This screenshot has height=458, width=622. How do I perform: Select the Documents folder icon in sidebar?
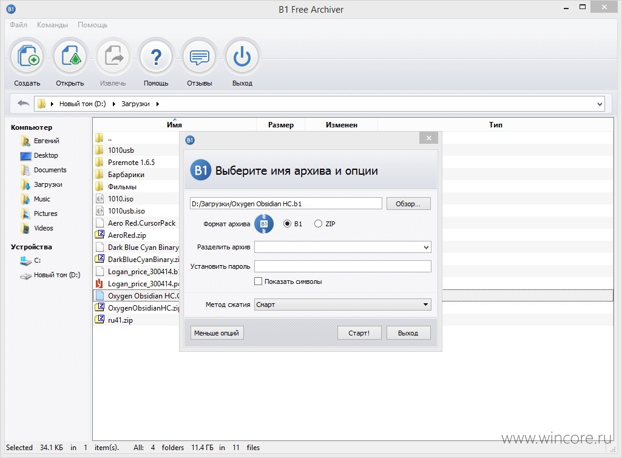pyautogui.click(x=25, y=170)
